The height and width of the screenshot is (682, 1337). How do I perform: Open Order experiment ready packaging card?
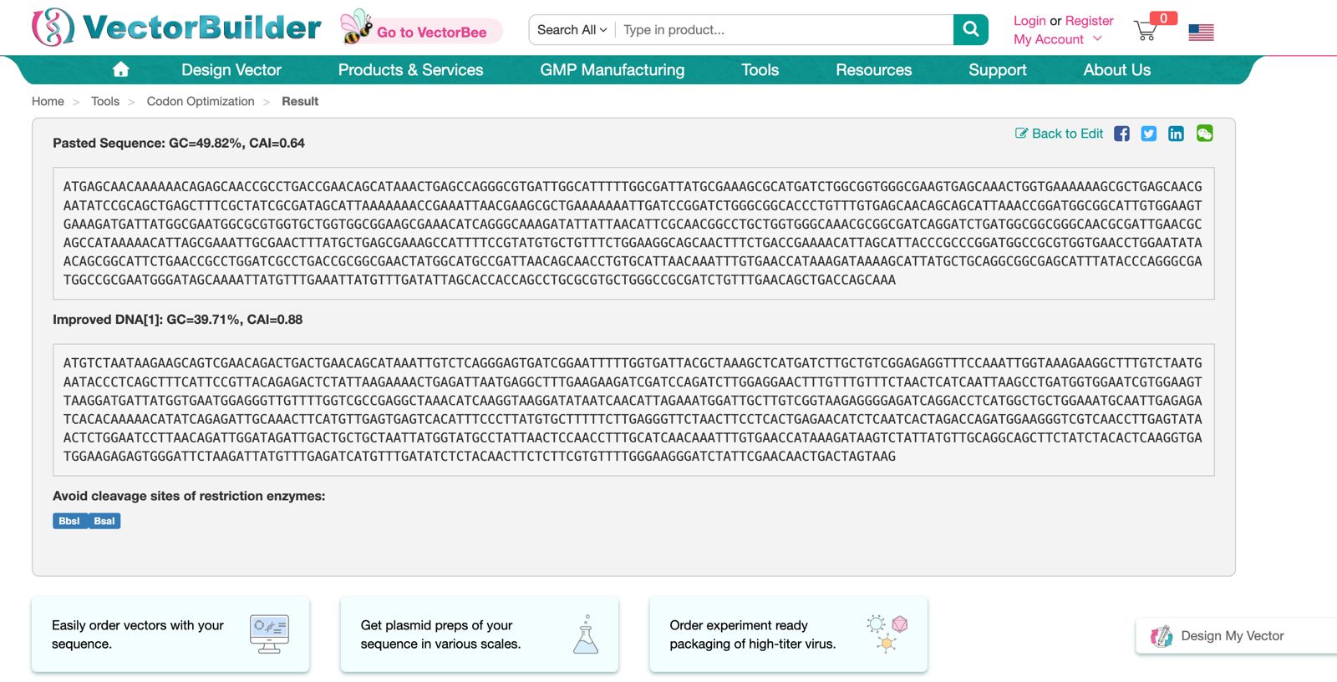pos(789,634)
